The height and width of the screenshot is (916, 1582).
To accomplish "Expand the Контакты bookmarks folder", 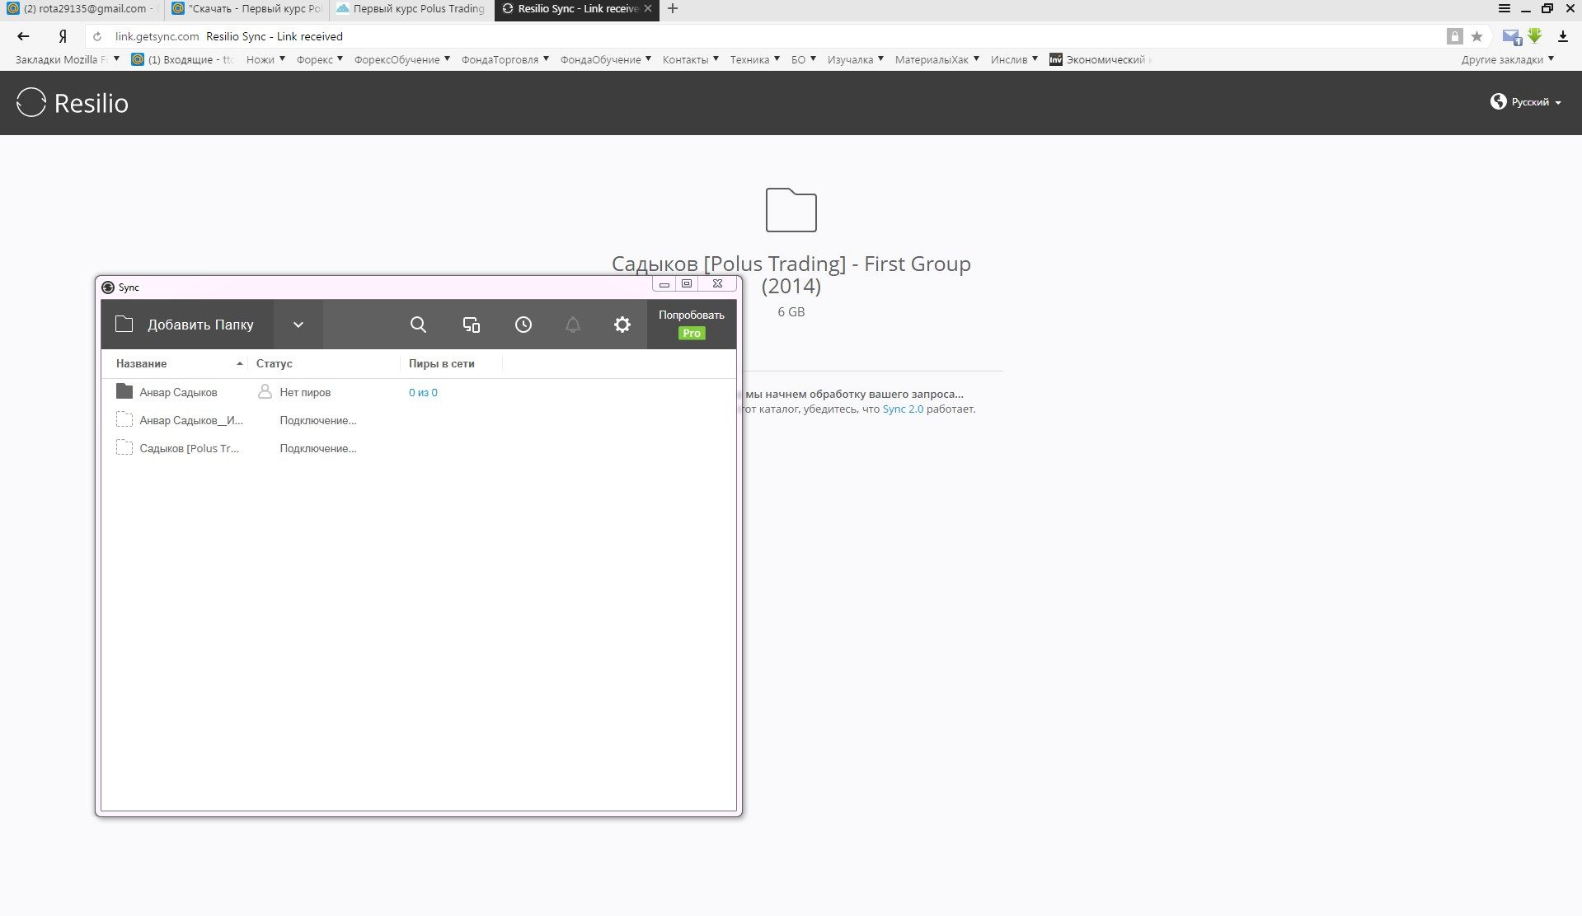I will [691, 59].
